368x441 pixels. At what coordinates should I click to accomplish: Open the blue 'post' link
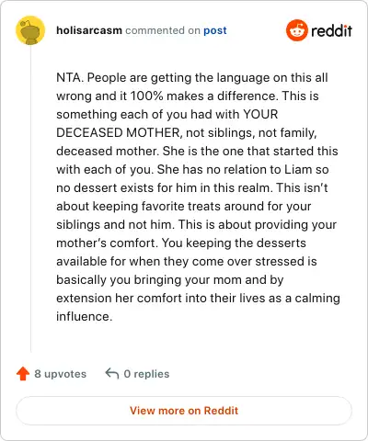click(215, 30)
